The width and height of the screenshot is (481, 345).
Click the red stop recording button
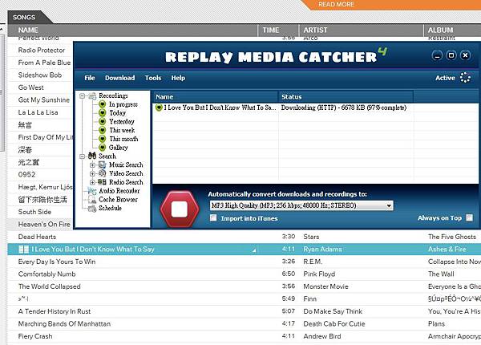180,209
